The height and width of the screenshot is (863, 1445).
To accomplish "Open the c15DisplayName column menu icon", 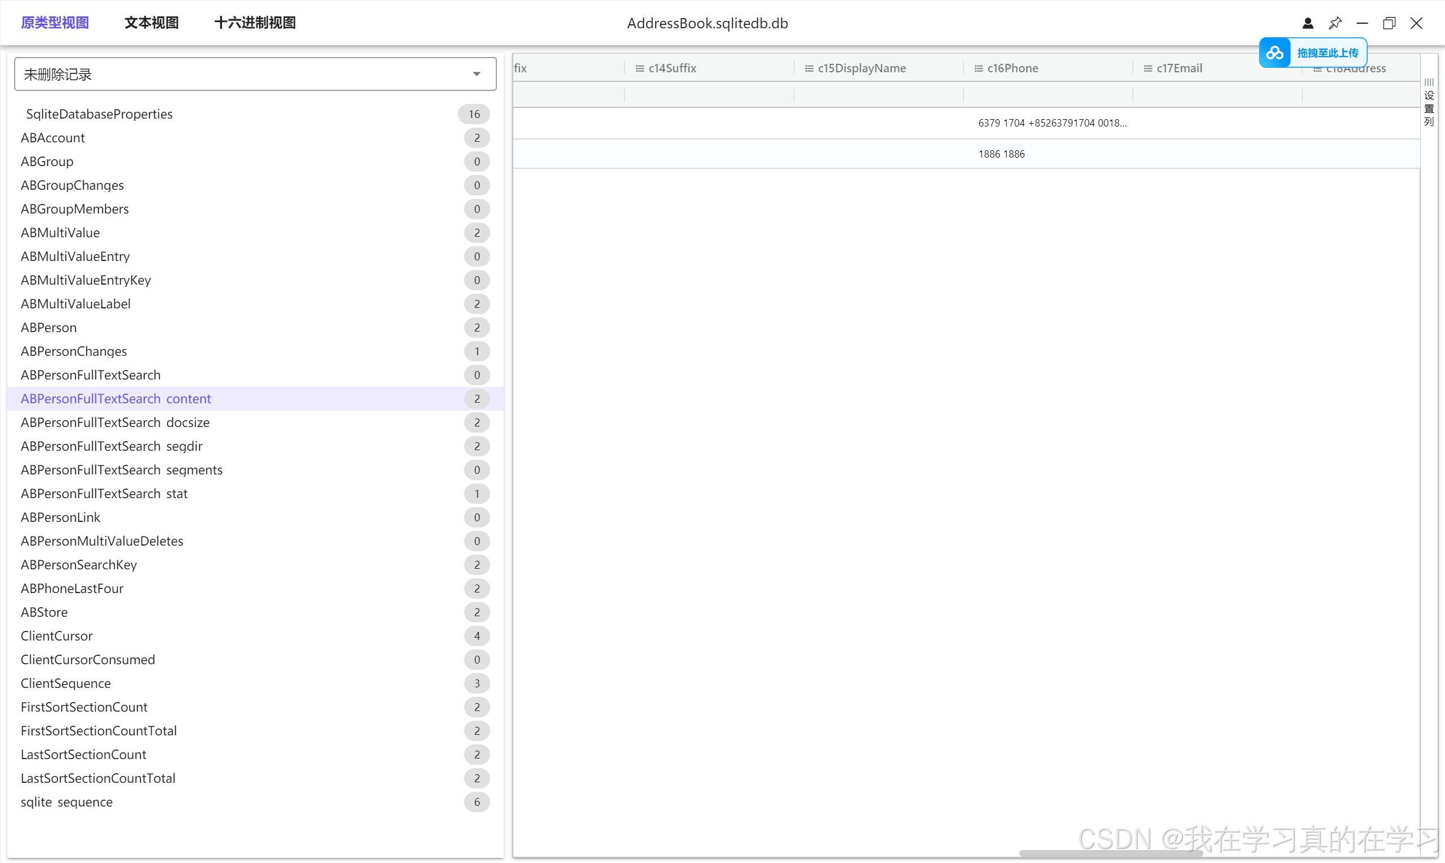I will pyautogui.click(x=809, y=68).
